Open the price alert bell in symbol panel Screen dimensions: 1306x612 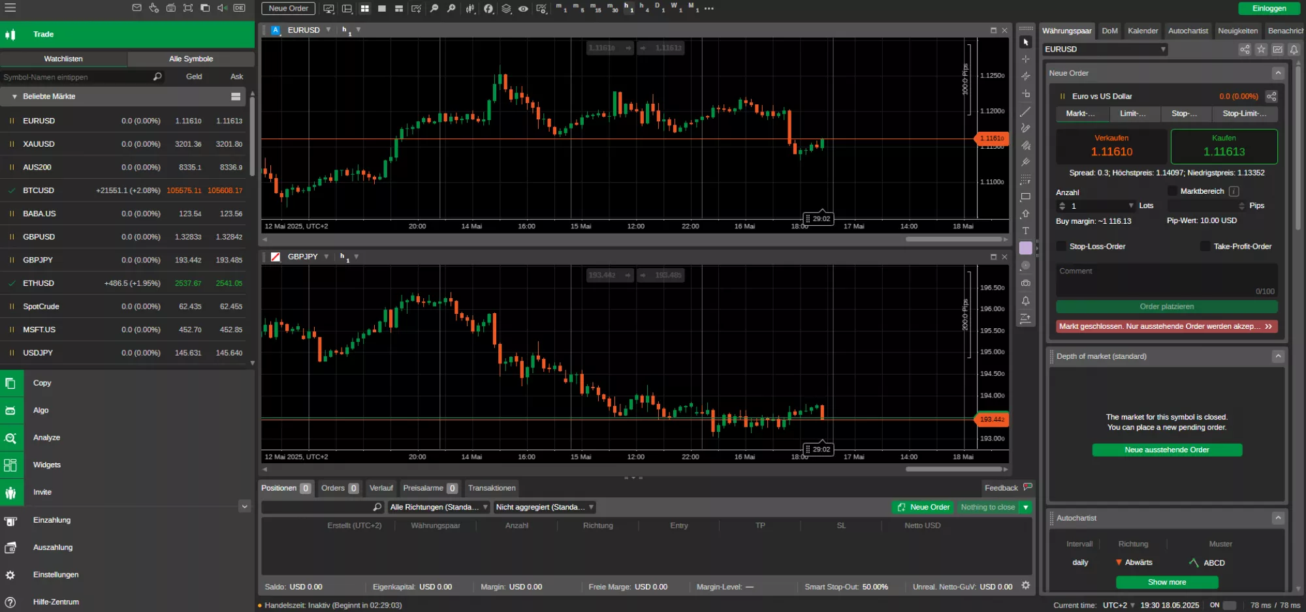[x=1294, y=50]
